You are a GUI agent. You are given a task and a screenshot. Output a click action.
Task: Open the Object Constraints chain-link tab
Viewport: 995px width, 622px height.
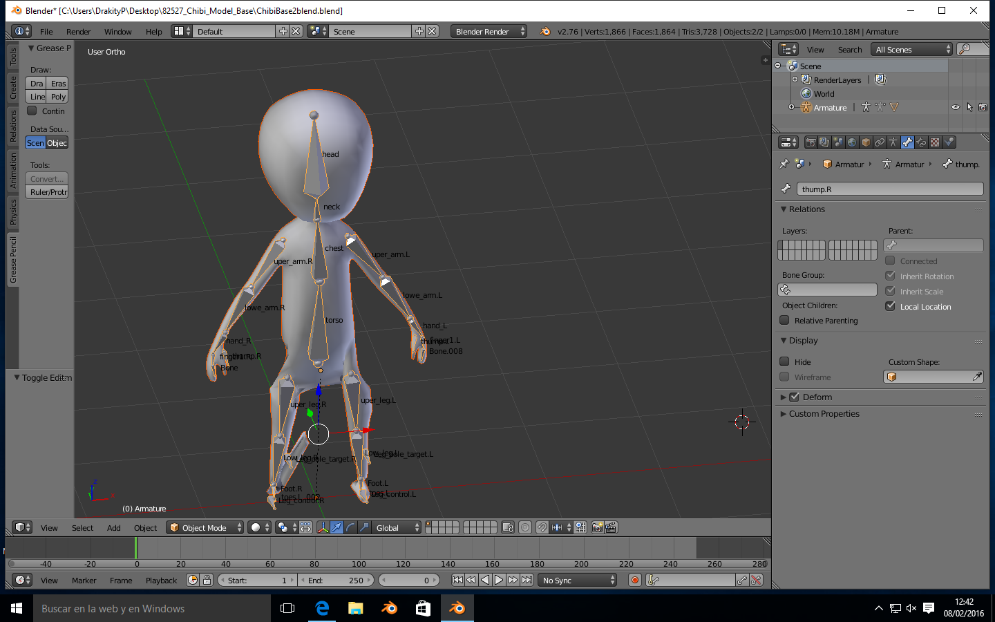[880, 142]
